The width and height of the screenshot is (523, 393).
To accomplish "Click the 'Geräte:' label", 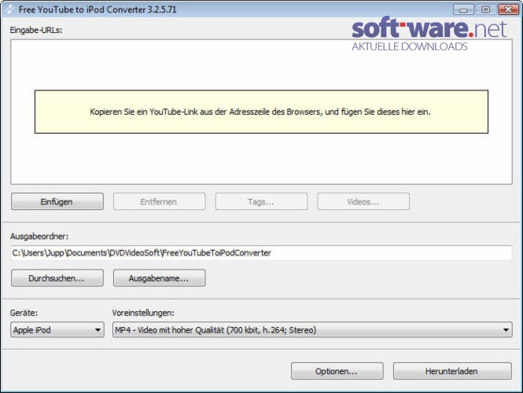I will click(x=24, y=313).
